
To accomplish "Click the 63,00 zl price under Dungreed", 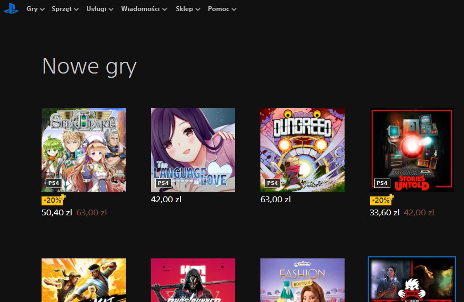I will (x=276, y=200).
